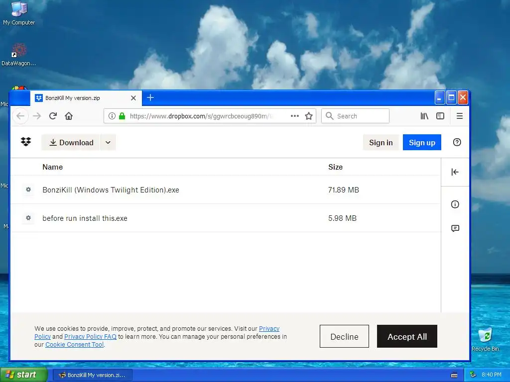Open the Recycle Bin on desktop

pyautogui.click(x=485, y=339)
